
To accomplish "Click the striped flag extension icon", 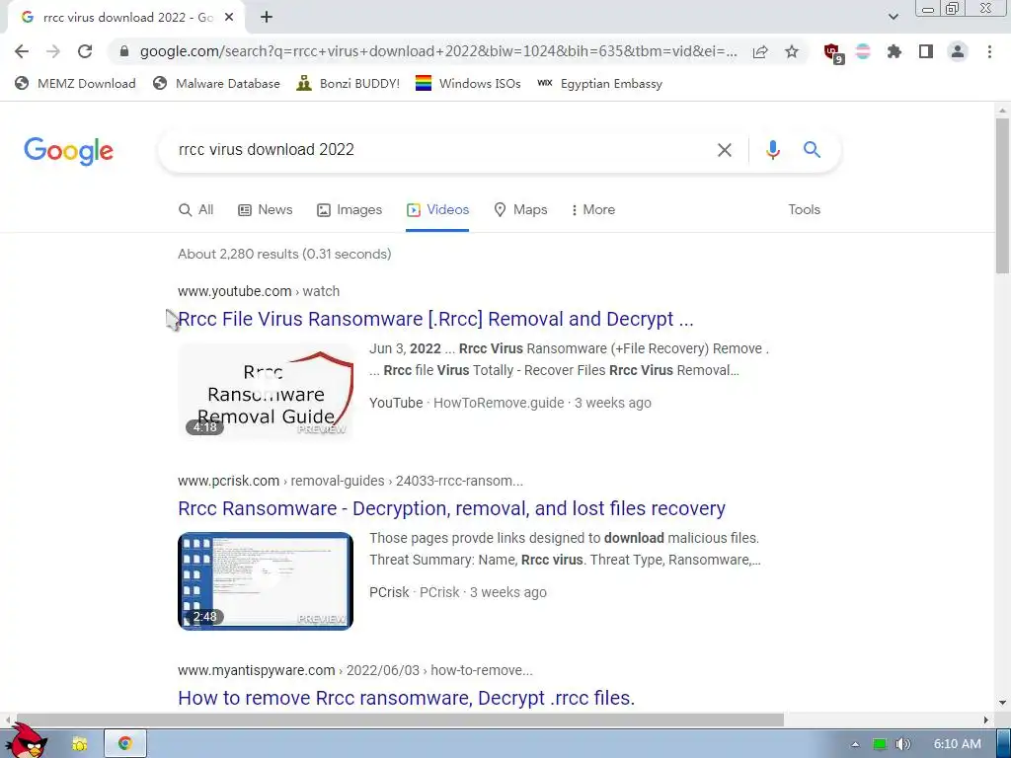I will pos(863,51).
